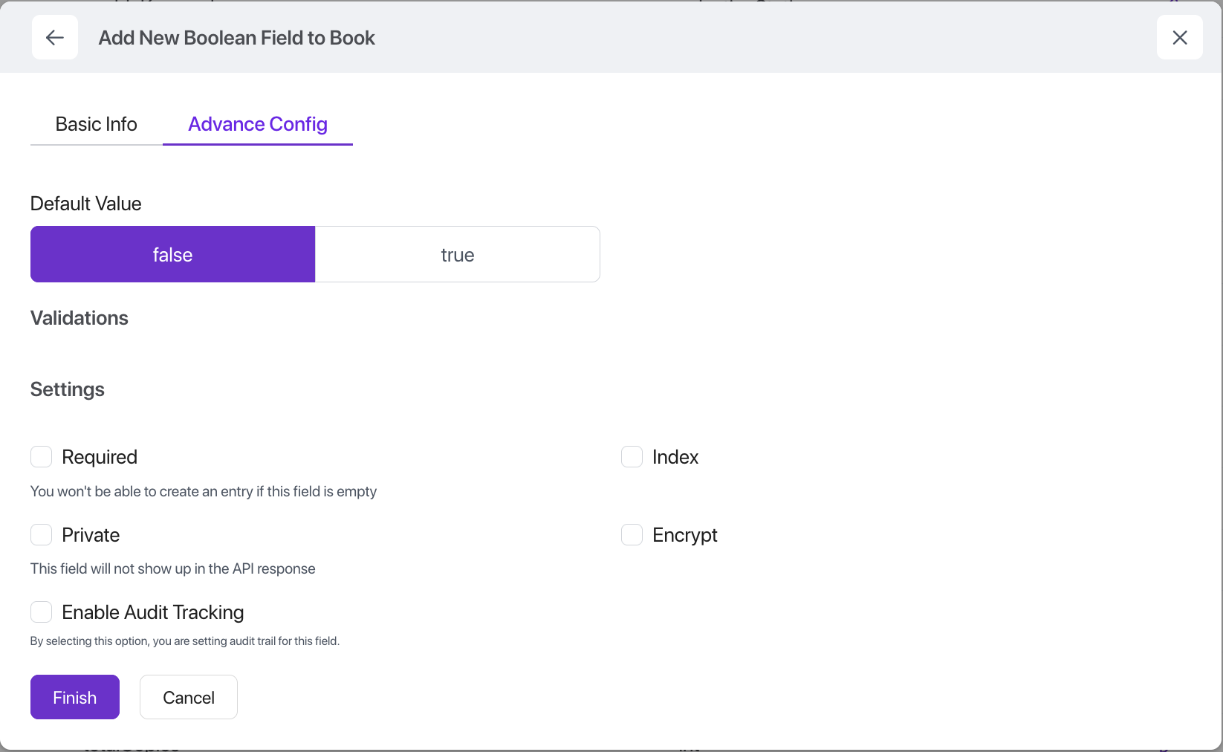Click the Cancel button
The width and height of the screenshot is (1223, 752).
pyautogui.click(x=189, y=698)
